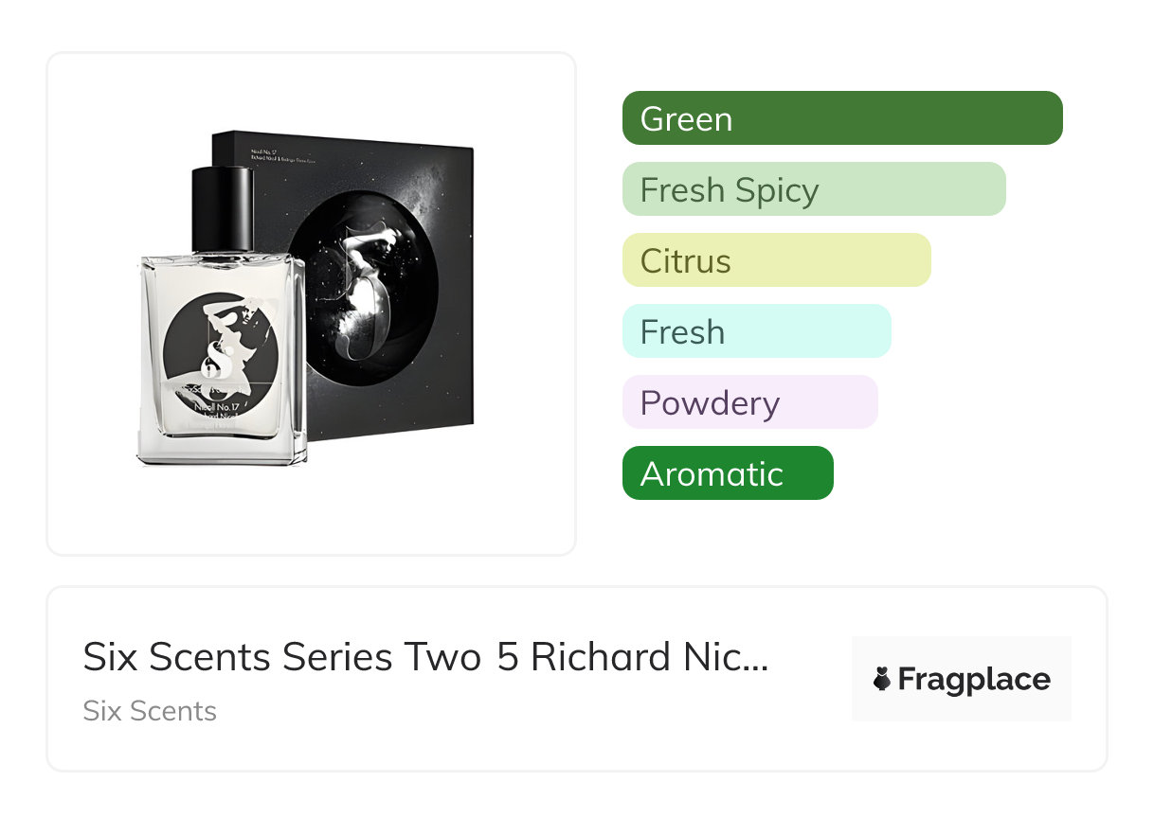Select the Fresh Spicy accord bar

point(813,189)
